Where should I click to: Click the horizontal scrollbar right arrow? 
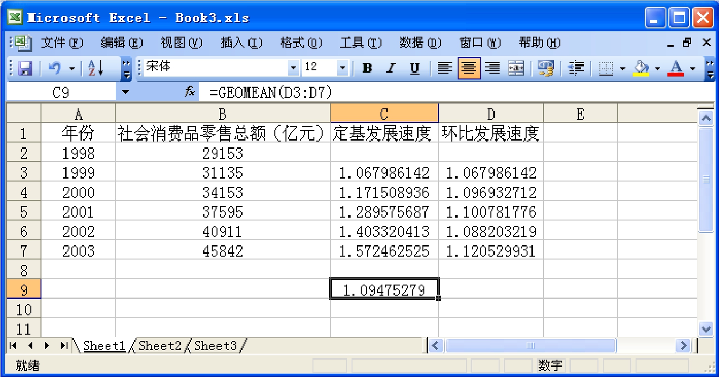pos(683,345)
